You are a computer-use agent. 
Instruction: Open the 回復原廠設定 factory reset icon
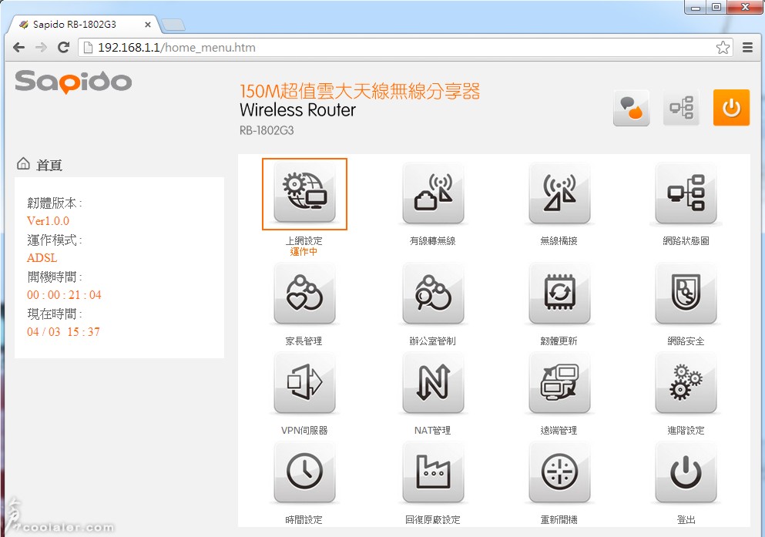click(433, 472)
